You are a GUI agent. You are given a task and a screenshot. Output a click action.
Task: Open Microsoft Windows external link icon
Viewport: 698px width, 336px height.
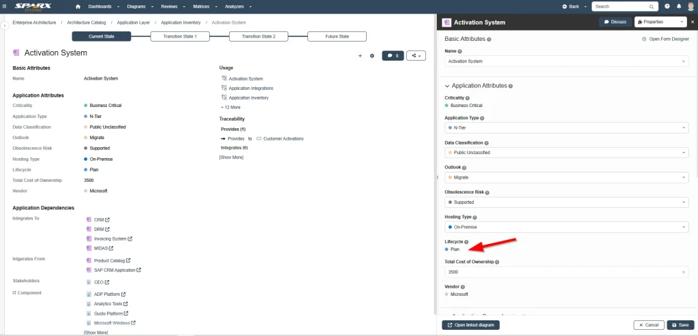pyautogui.click(x=134, y=322)
